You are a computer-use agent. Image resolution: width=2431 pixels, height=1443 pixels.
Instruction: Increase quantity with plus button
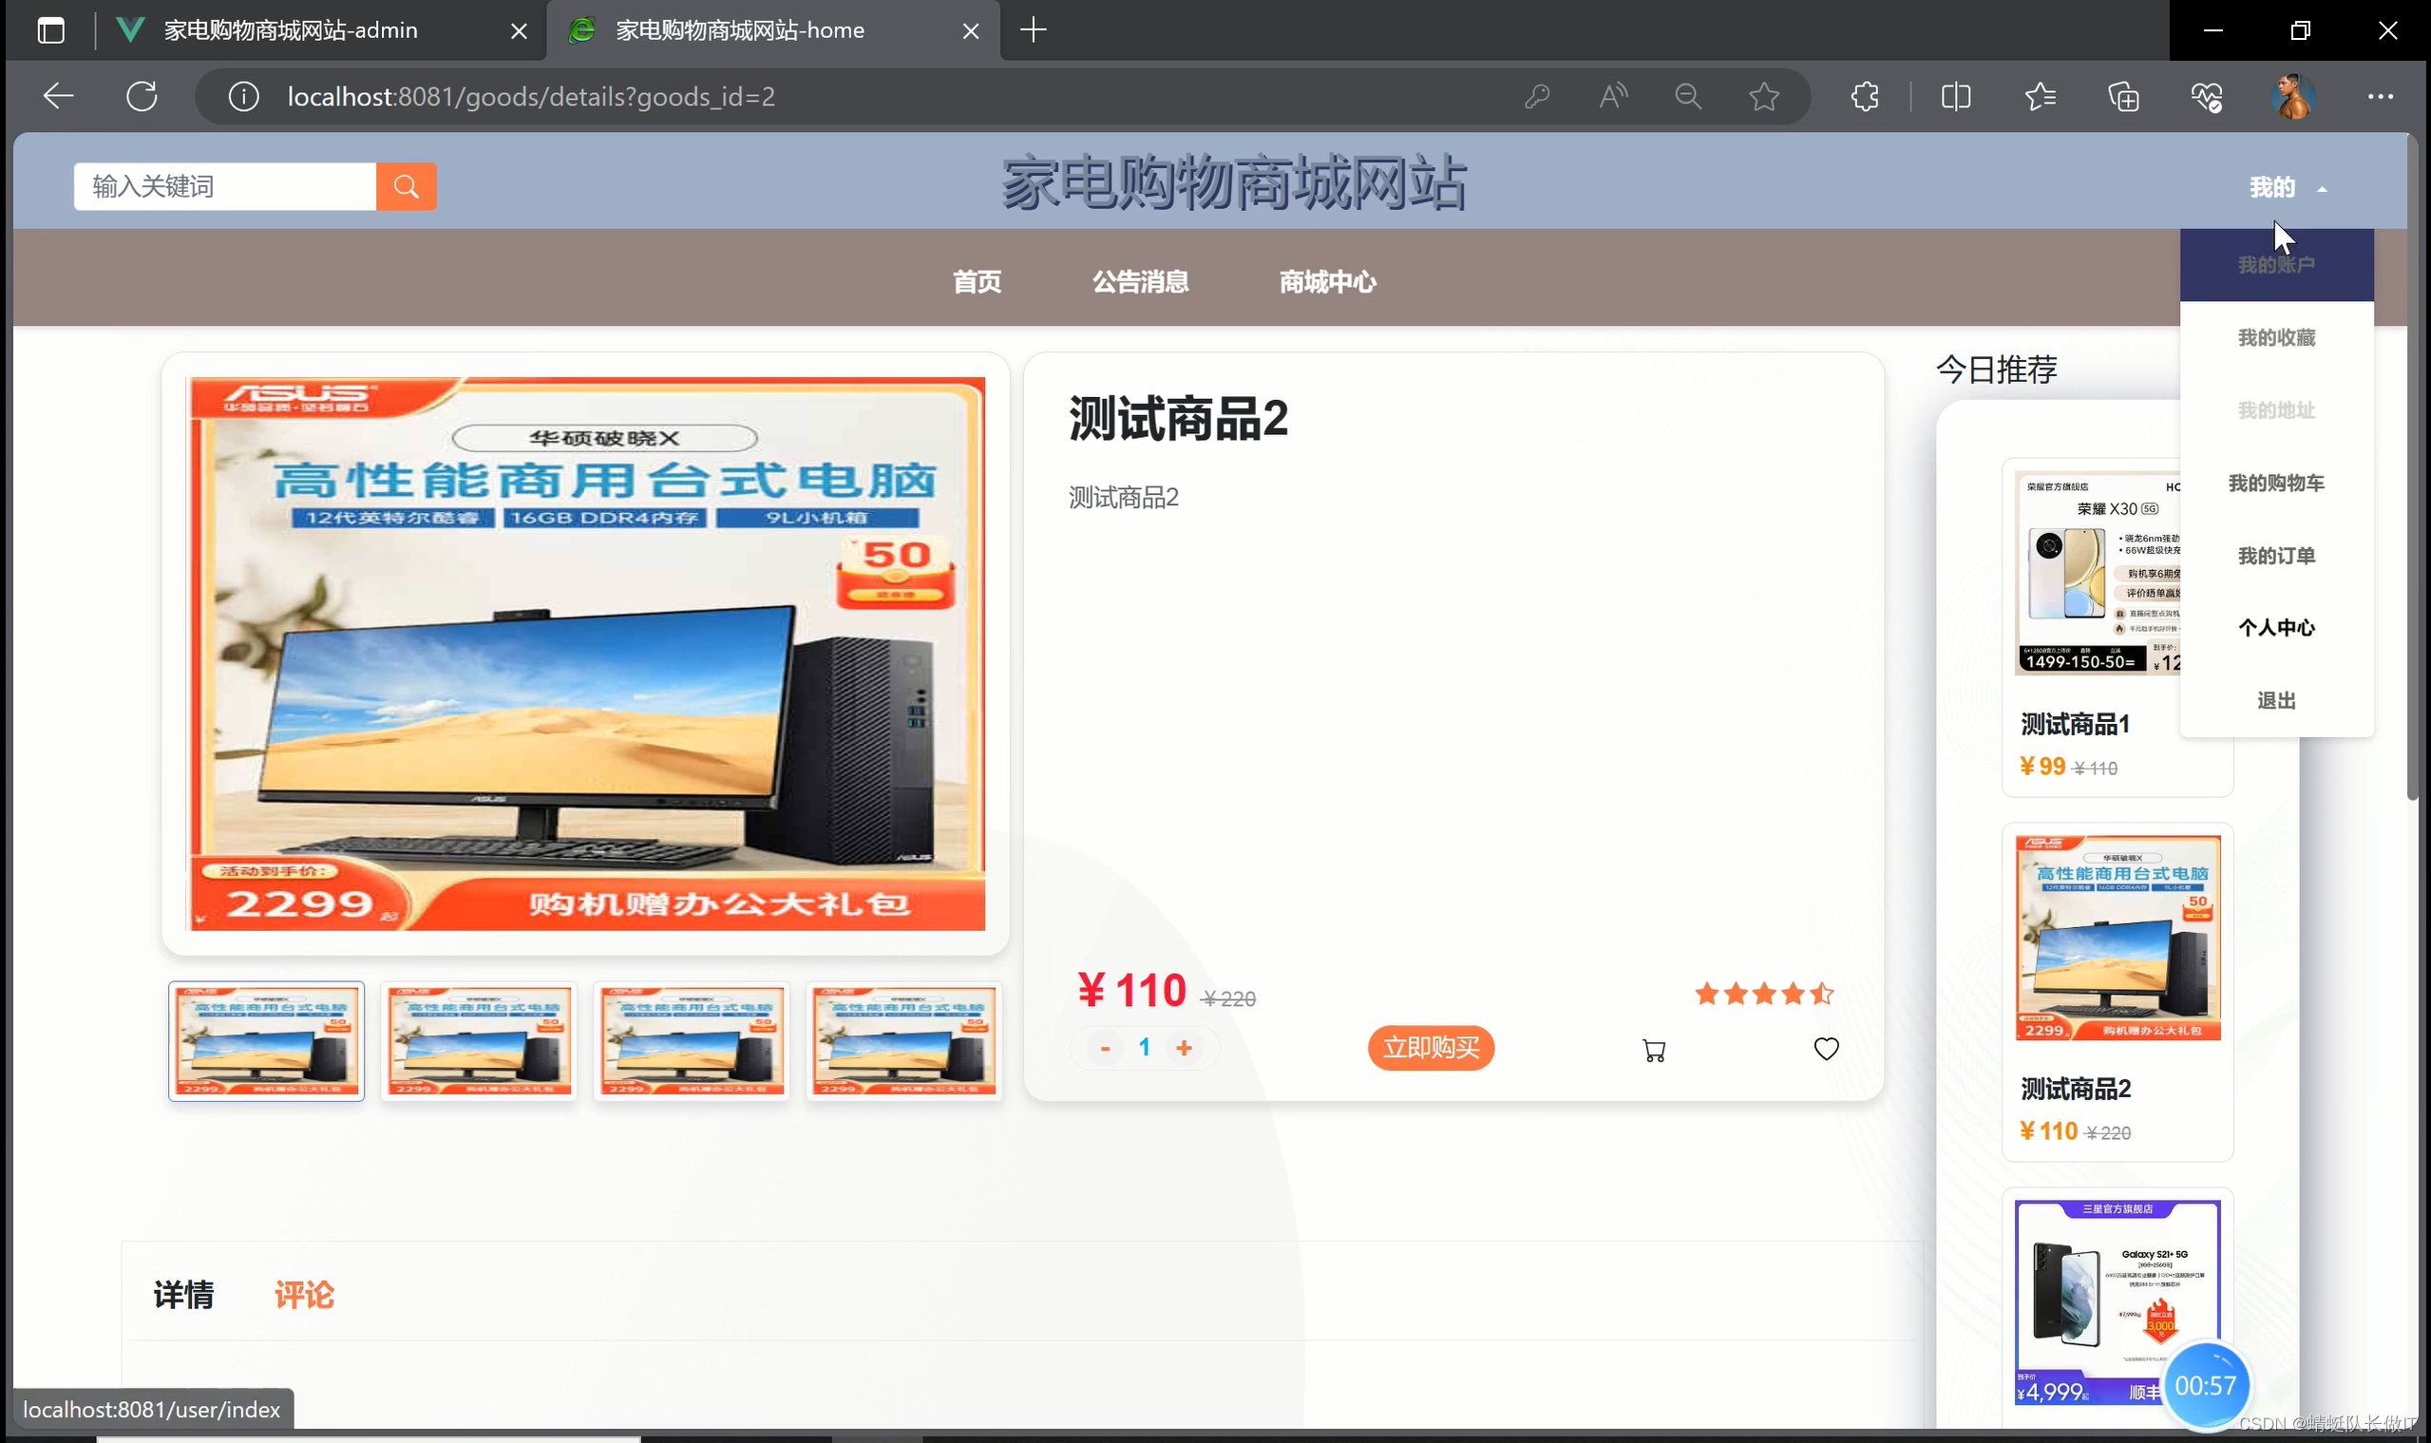pos(1184,1048)
